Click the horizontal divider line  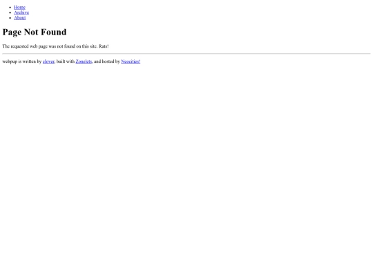[186, 54]
